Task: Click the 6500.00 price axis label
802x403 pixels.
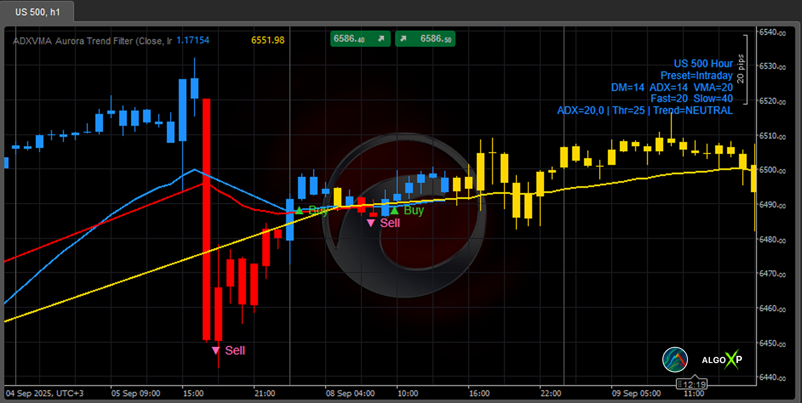Action: 772,170
